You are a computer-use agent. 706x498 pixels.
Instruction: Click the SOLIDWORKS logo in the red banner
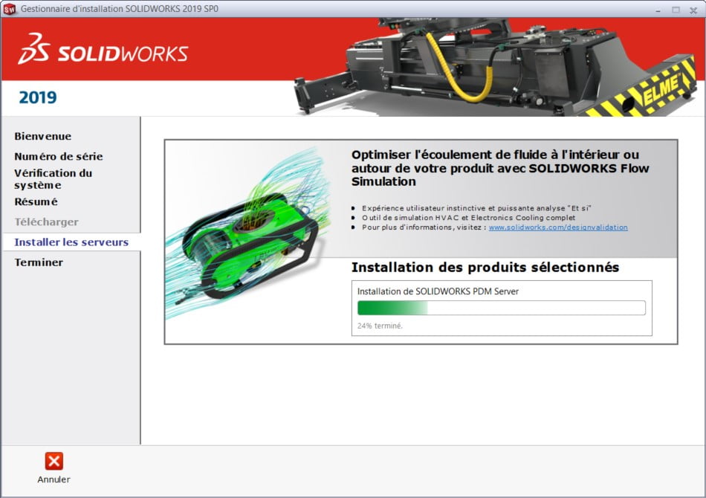tap(103, 48)
